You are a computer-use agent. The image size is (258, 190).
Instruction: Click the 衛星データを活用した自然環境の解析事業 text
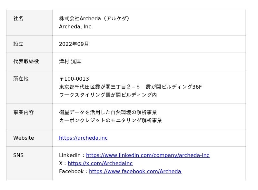[x=108, y=113]
